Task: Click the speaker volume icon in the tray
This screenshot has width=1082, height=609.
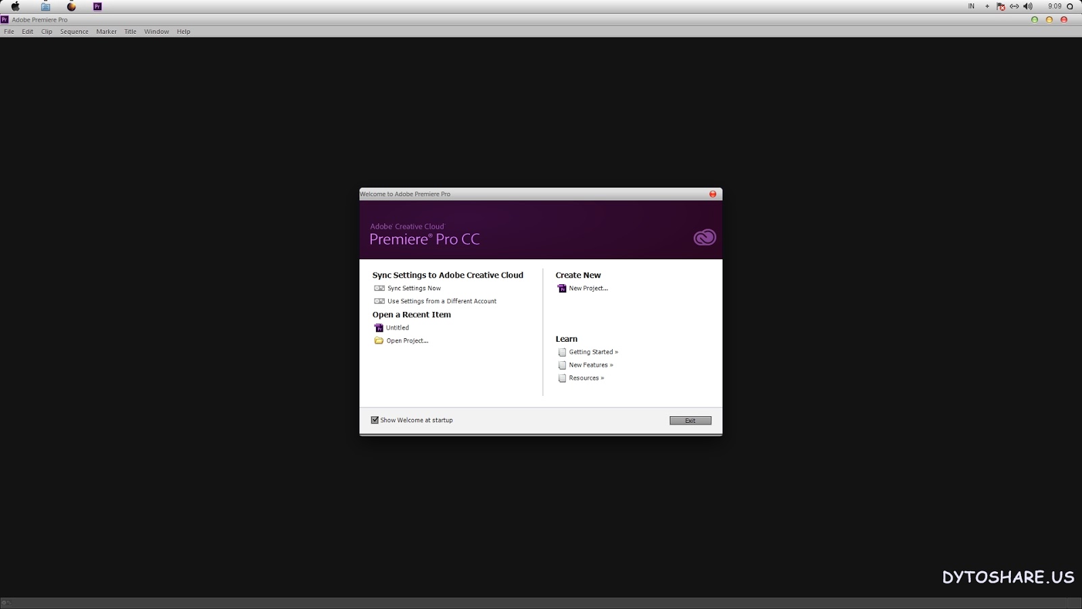Action: (x=1028, y=6)
